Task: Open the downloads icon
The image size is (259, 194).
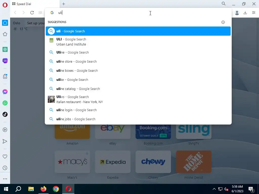Action: [245, 13]
